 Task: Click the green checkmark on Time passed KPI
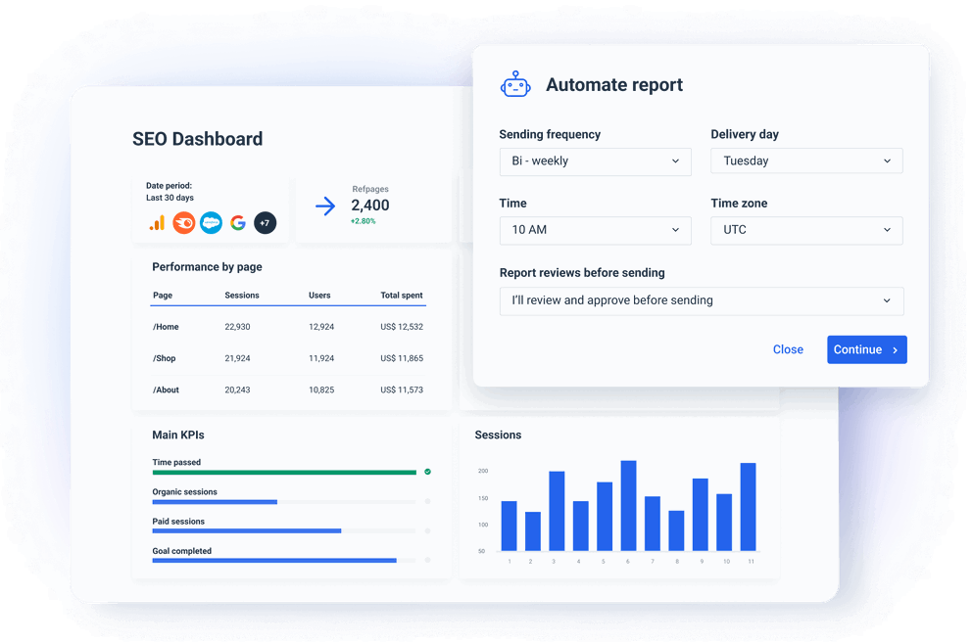(427, 472)
